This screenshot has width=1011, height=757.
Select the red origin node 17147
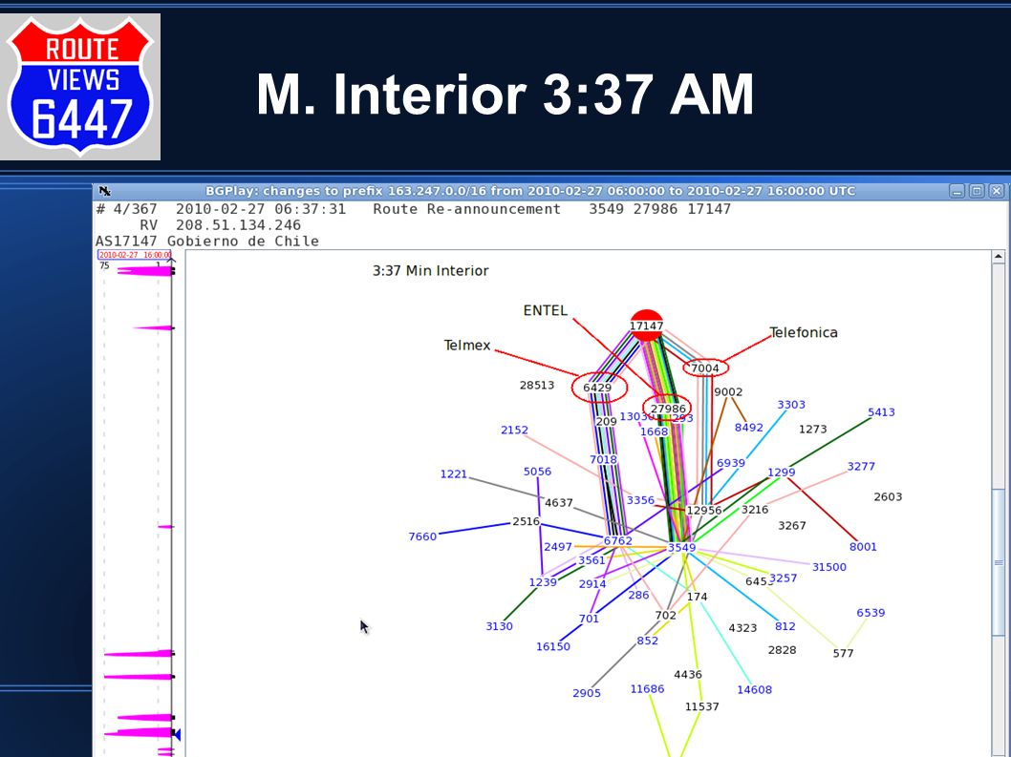pos(646,326)
